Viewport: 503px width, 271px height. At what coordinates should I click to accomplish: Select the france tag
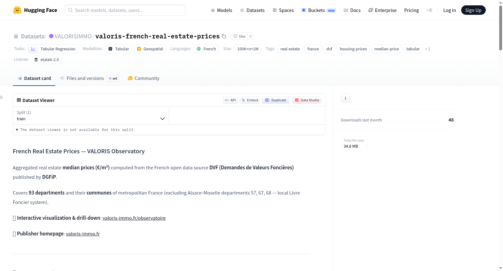tap(313, 49)
